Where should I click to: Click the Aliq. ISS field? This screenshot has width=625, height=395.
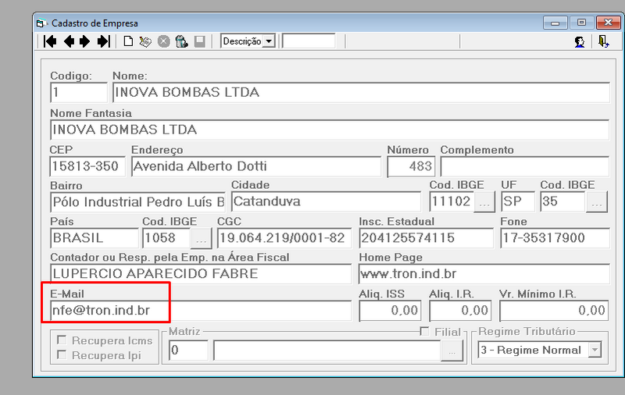pos(390,311)
